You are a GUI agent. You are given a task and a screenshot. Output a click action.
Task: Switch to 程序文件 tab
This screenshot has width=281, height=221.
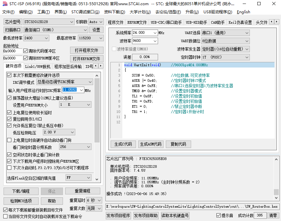point(116,22)
